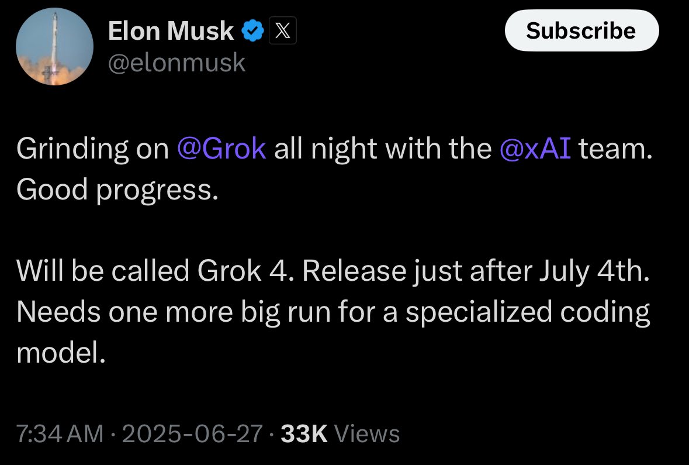Click the 33K Views count
The height and width of the screenshot is (465, 689).
click(x=304, y=434)
